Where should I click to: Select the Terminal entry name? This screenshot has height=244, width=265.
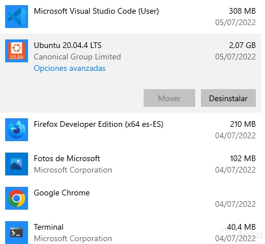click(49, 227)
